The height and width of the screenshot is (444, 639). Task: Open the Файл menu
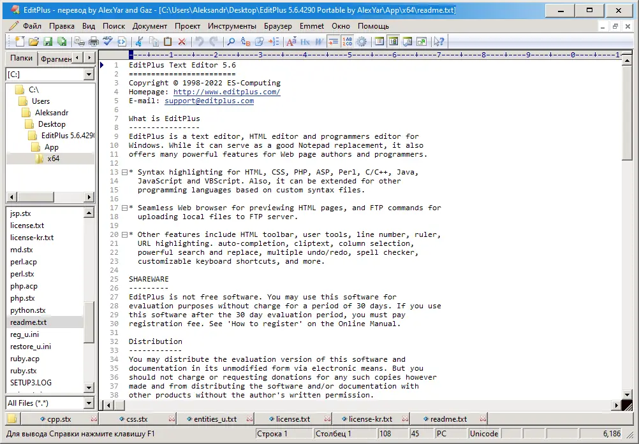32,26
